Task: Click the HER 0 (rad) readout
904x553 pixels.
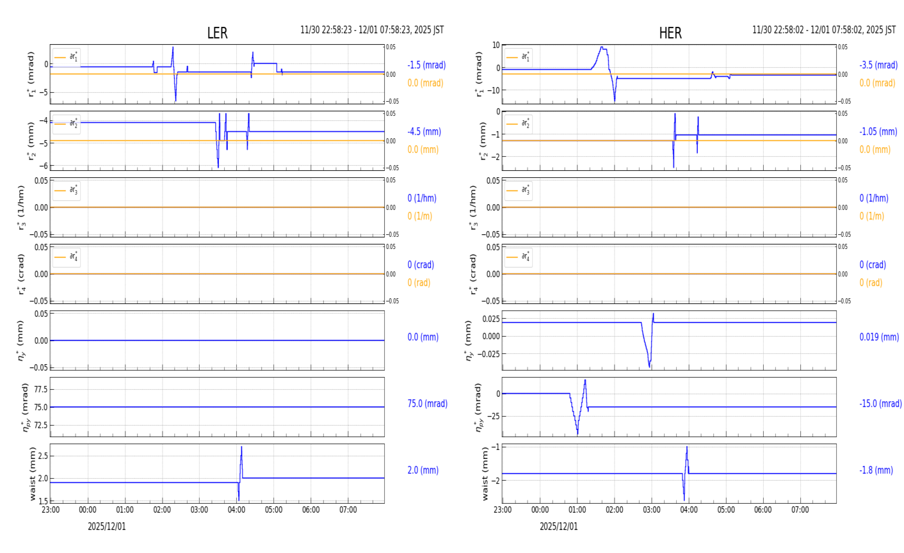Action: click(871, 283)
